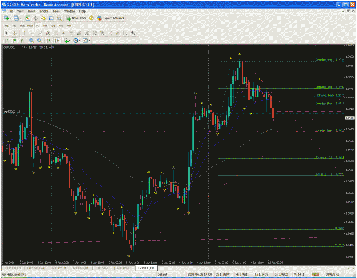Select the Trendline drawing tool
The height and width of the screenshot is (278, 357).
(x=40, y=33)
